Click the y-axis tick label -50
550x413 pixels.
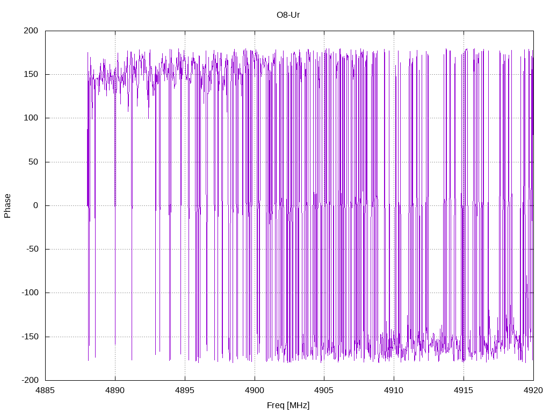click(x=32, y=249)
